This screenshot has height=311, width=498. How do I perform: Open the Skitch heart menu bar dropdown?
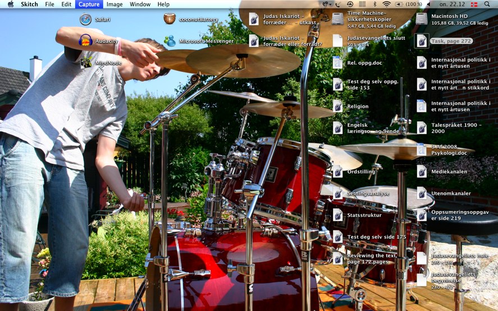(x=327, y=4)
